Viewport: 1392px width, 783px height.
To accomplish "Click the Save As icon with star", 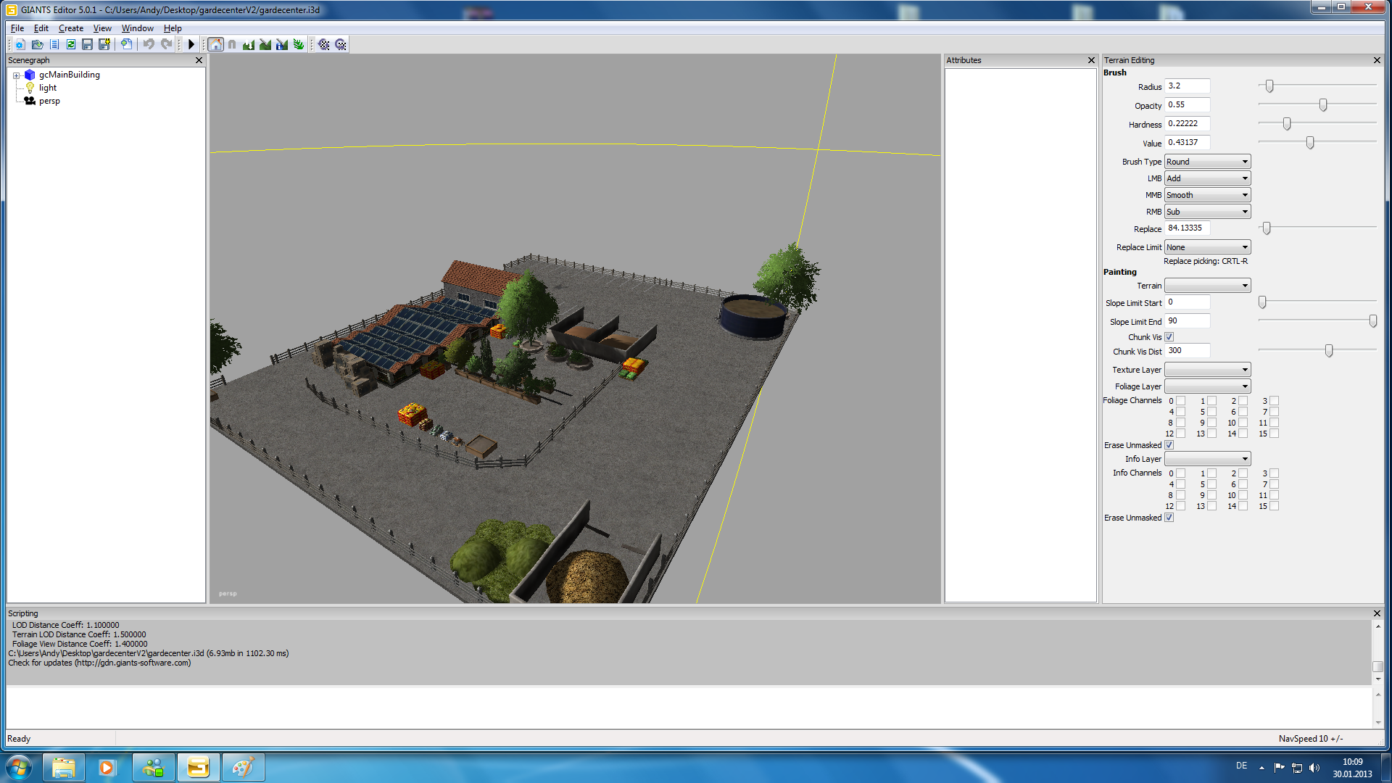I will pyautogui.click(x=104, y=44).
